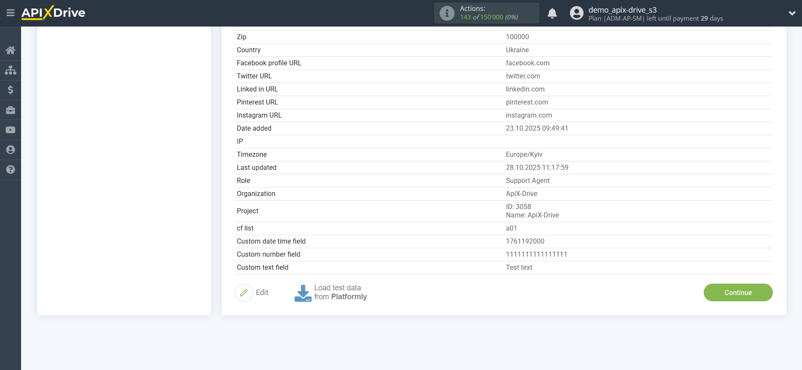Select the linkedin.com value
The height and width of the screenshot is (370, 802).
click(525, 89)
